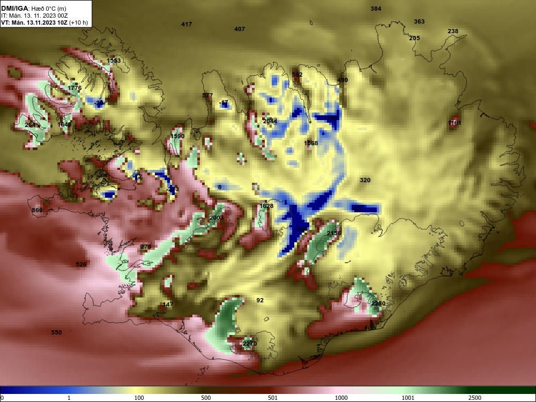Click the value 320 on the map
Screen dimensions: 536x402
coord(365,180)
